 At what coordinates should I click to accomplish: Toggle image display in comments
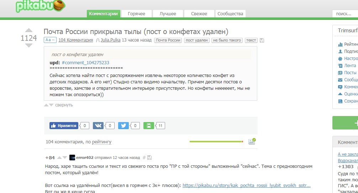(x=252, y=142)
